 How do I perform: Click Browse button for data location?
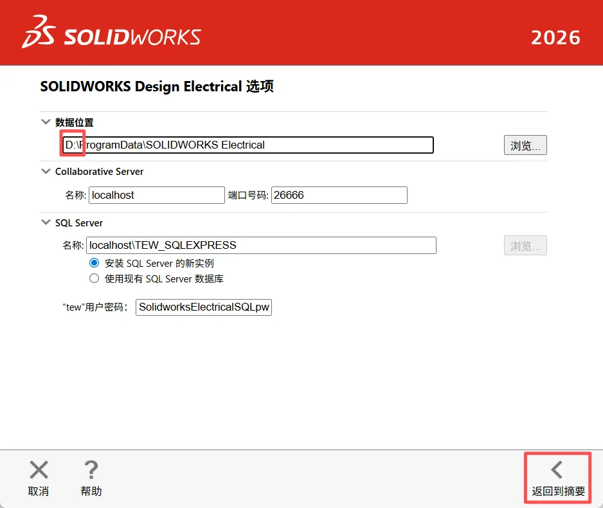[x=525, y=145]
